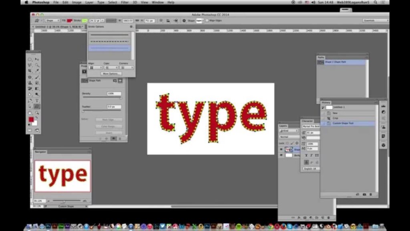
Task: Select the Elliptical Marquee tool
Action: pyautogui.click(x=30, y=59)
